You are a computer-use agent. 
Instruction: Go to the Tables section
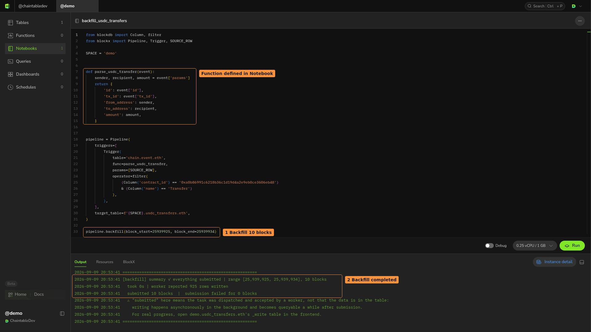pyautogui.click(x=35, y=23)
